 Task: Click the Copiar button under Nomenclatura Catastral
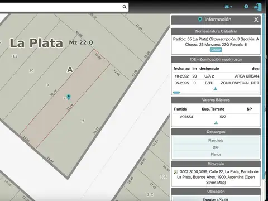216,50
